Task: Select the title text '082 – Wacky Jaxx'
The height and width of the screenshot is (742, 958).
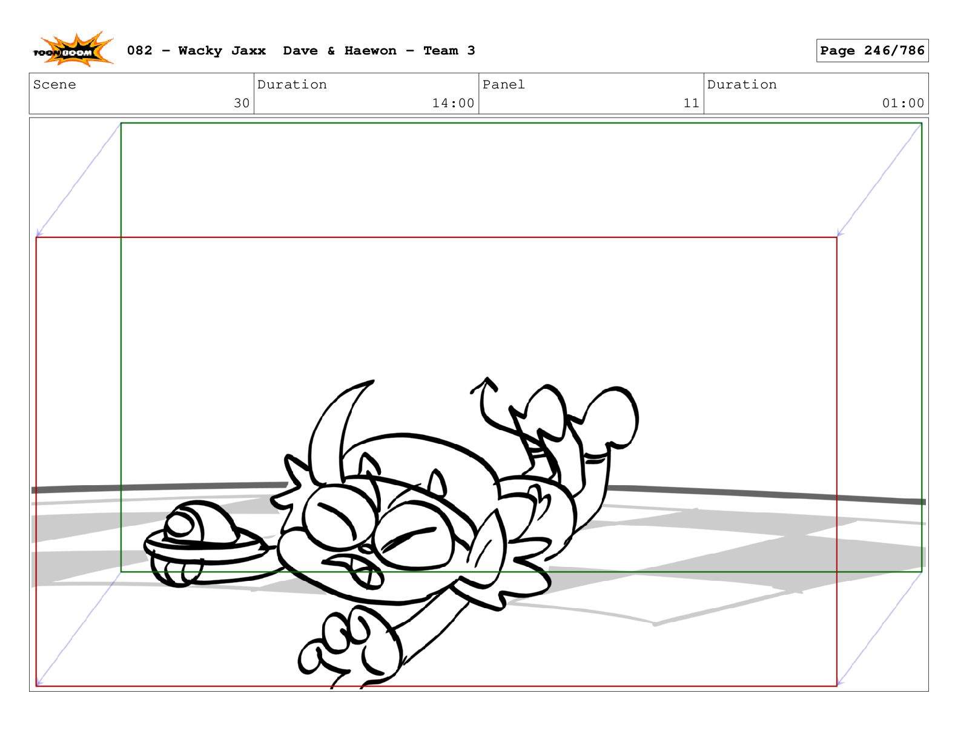Action: pos(196,51)
